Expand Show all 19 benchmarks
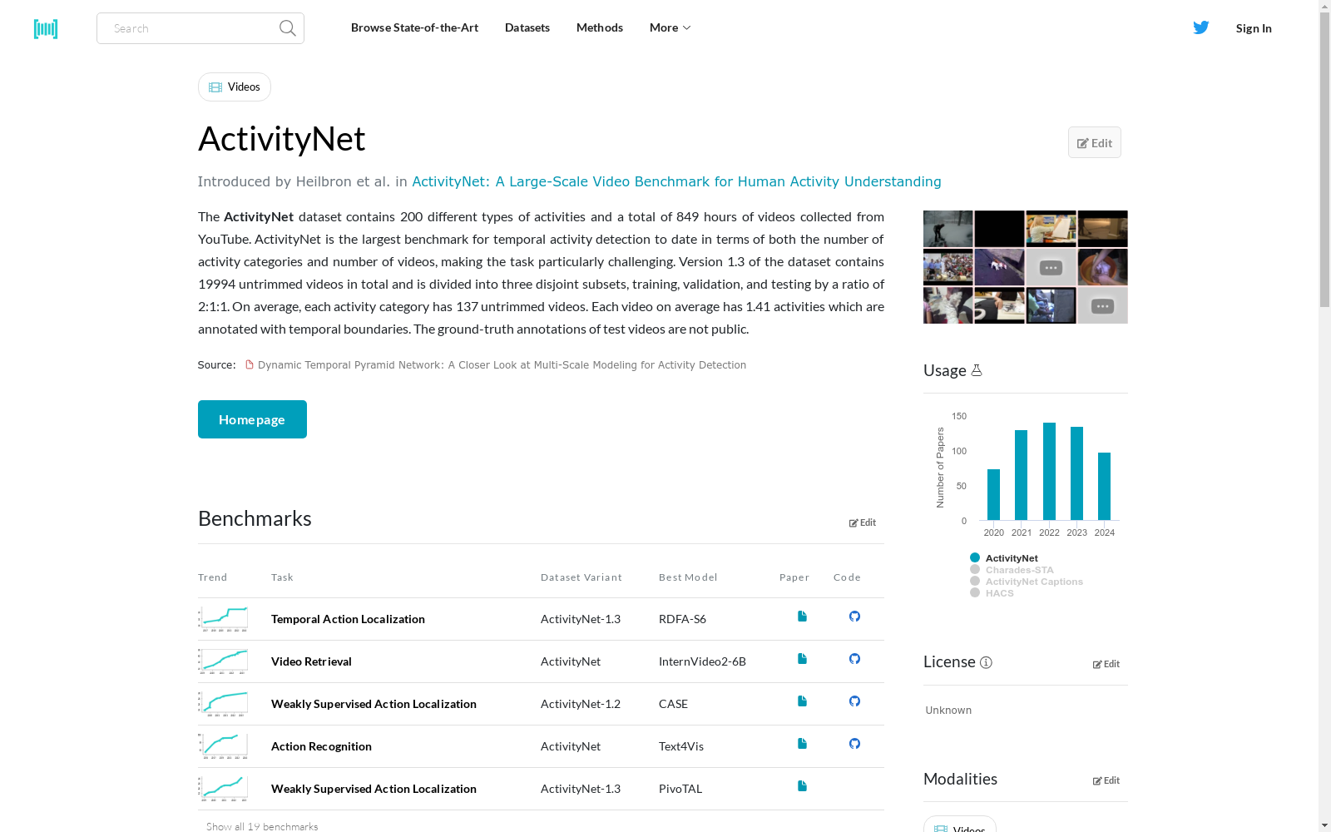 click(x=262, y=826)
